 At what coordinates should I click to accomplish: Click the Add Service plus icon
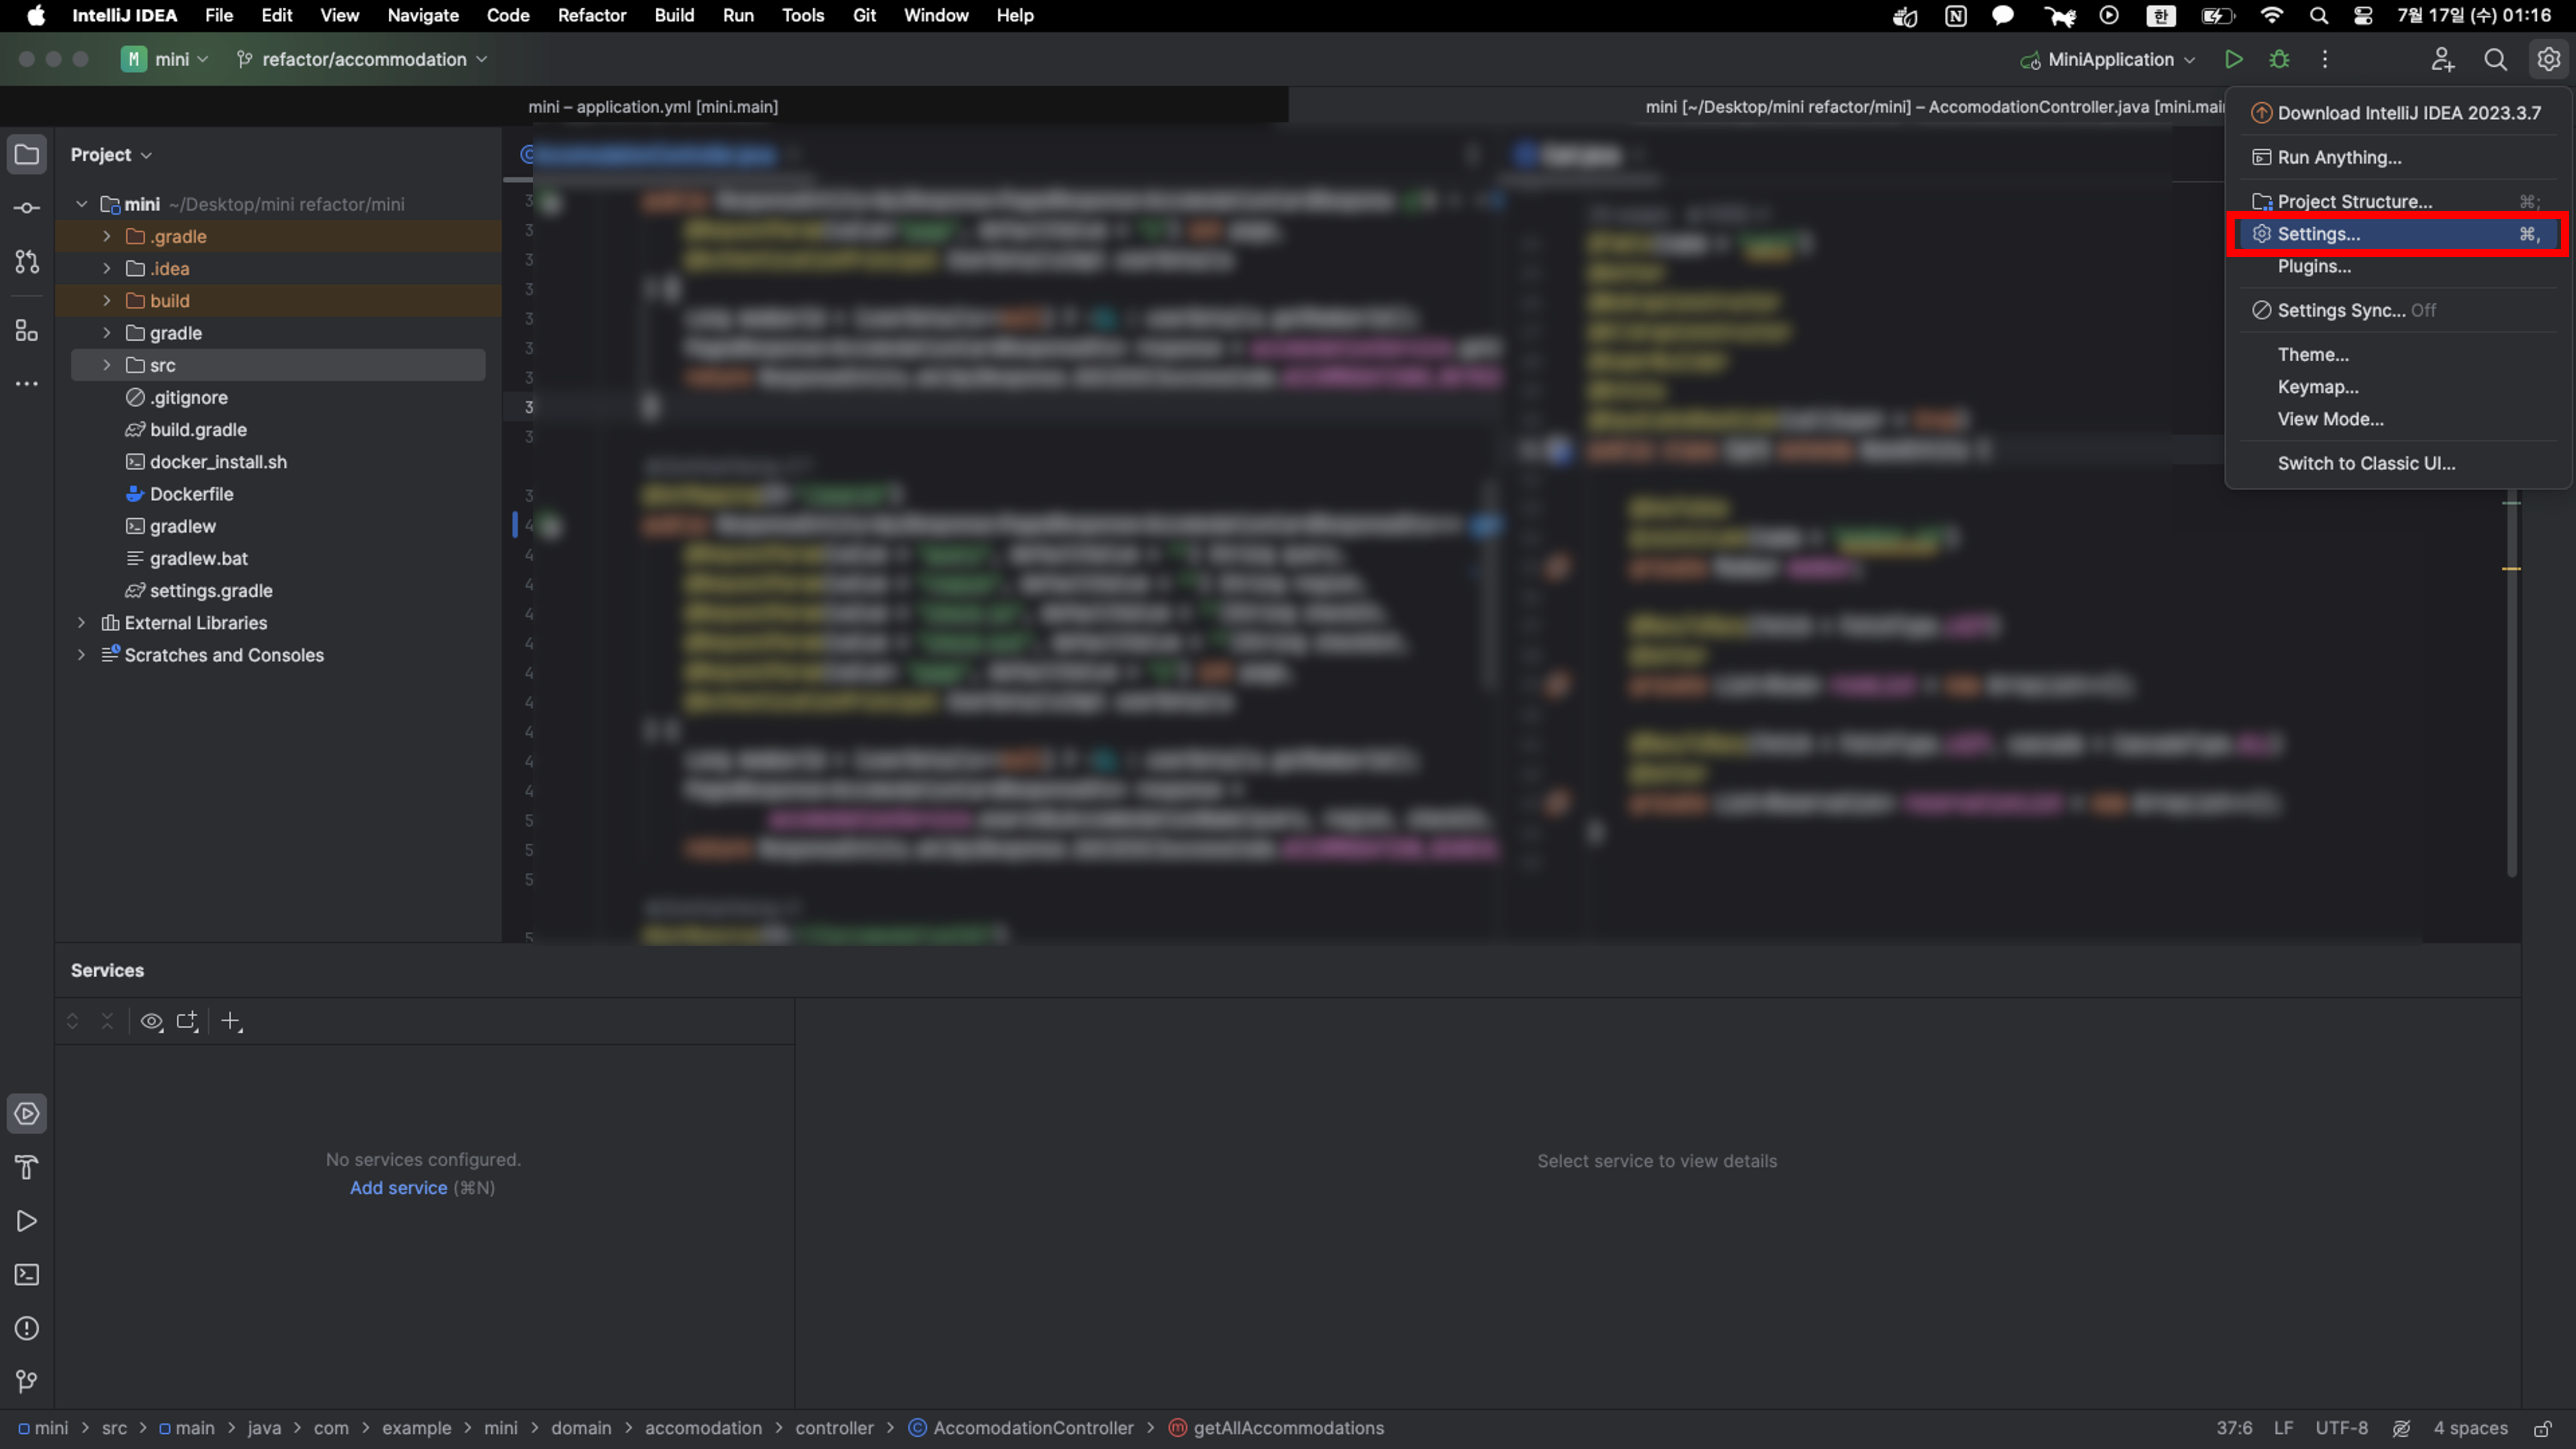pos(231,1021)
